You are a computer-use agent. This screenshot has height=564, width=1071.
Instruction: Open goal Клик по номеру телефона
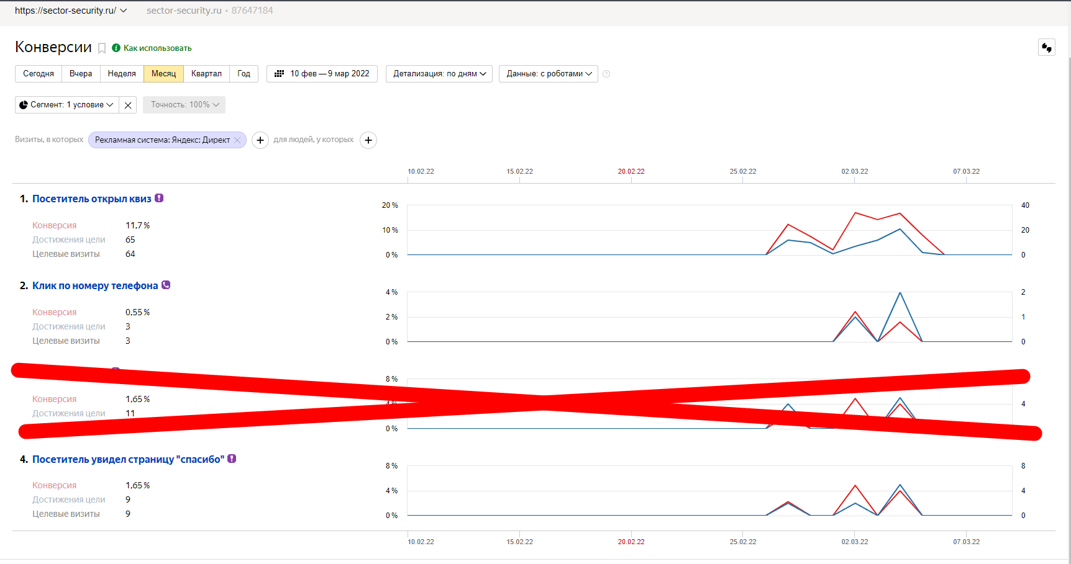coord(95,285)
